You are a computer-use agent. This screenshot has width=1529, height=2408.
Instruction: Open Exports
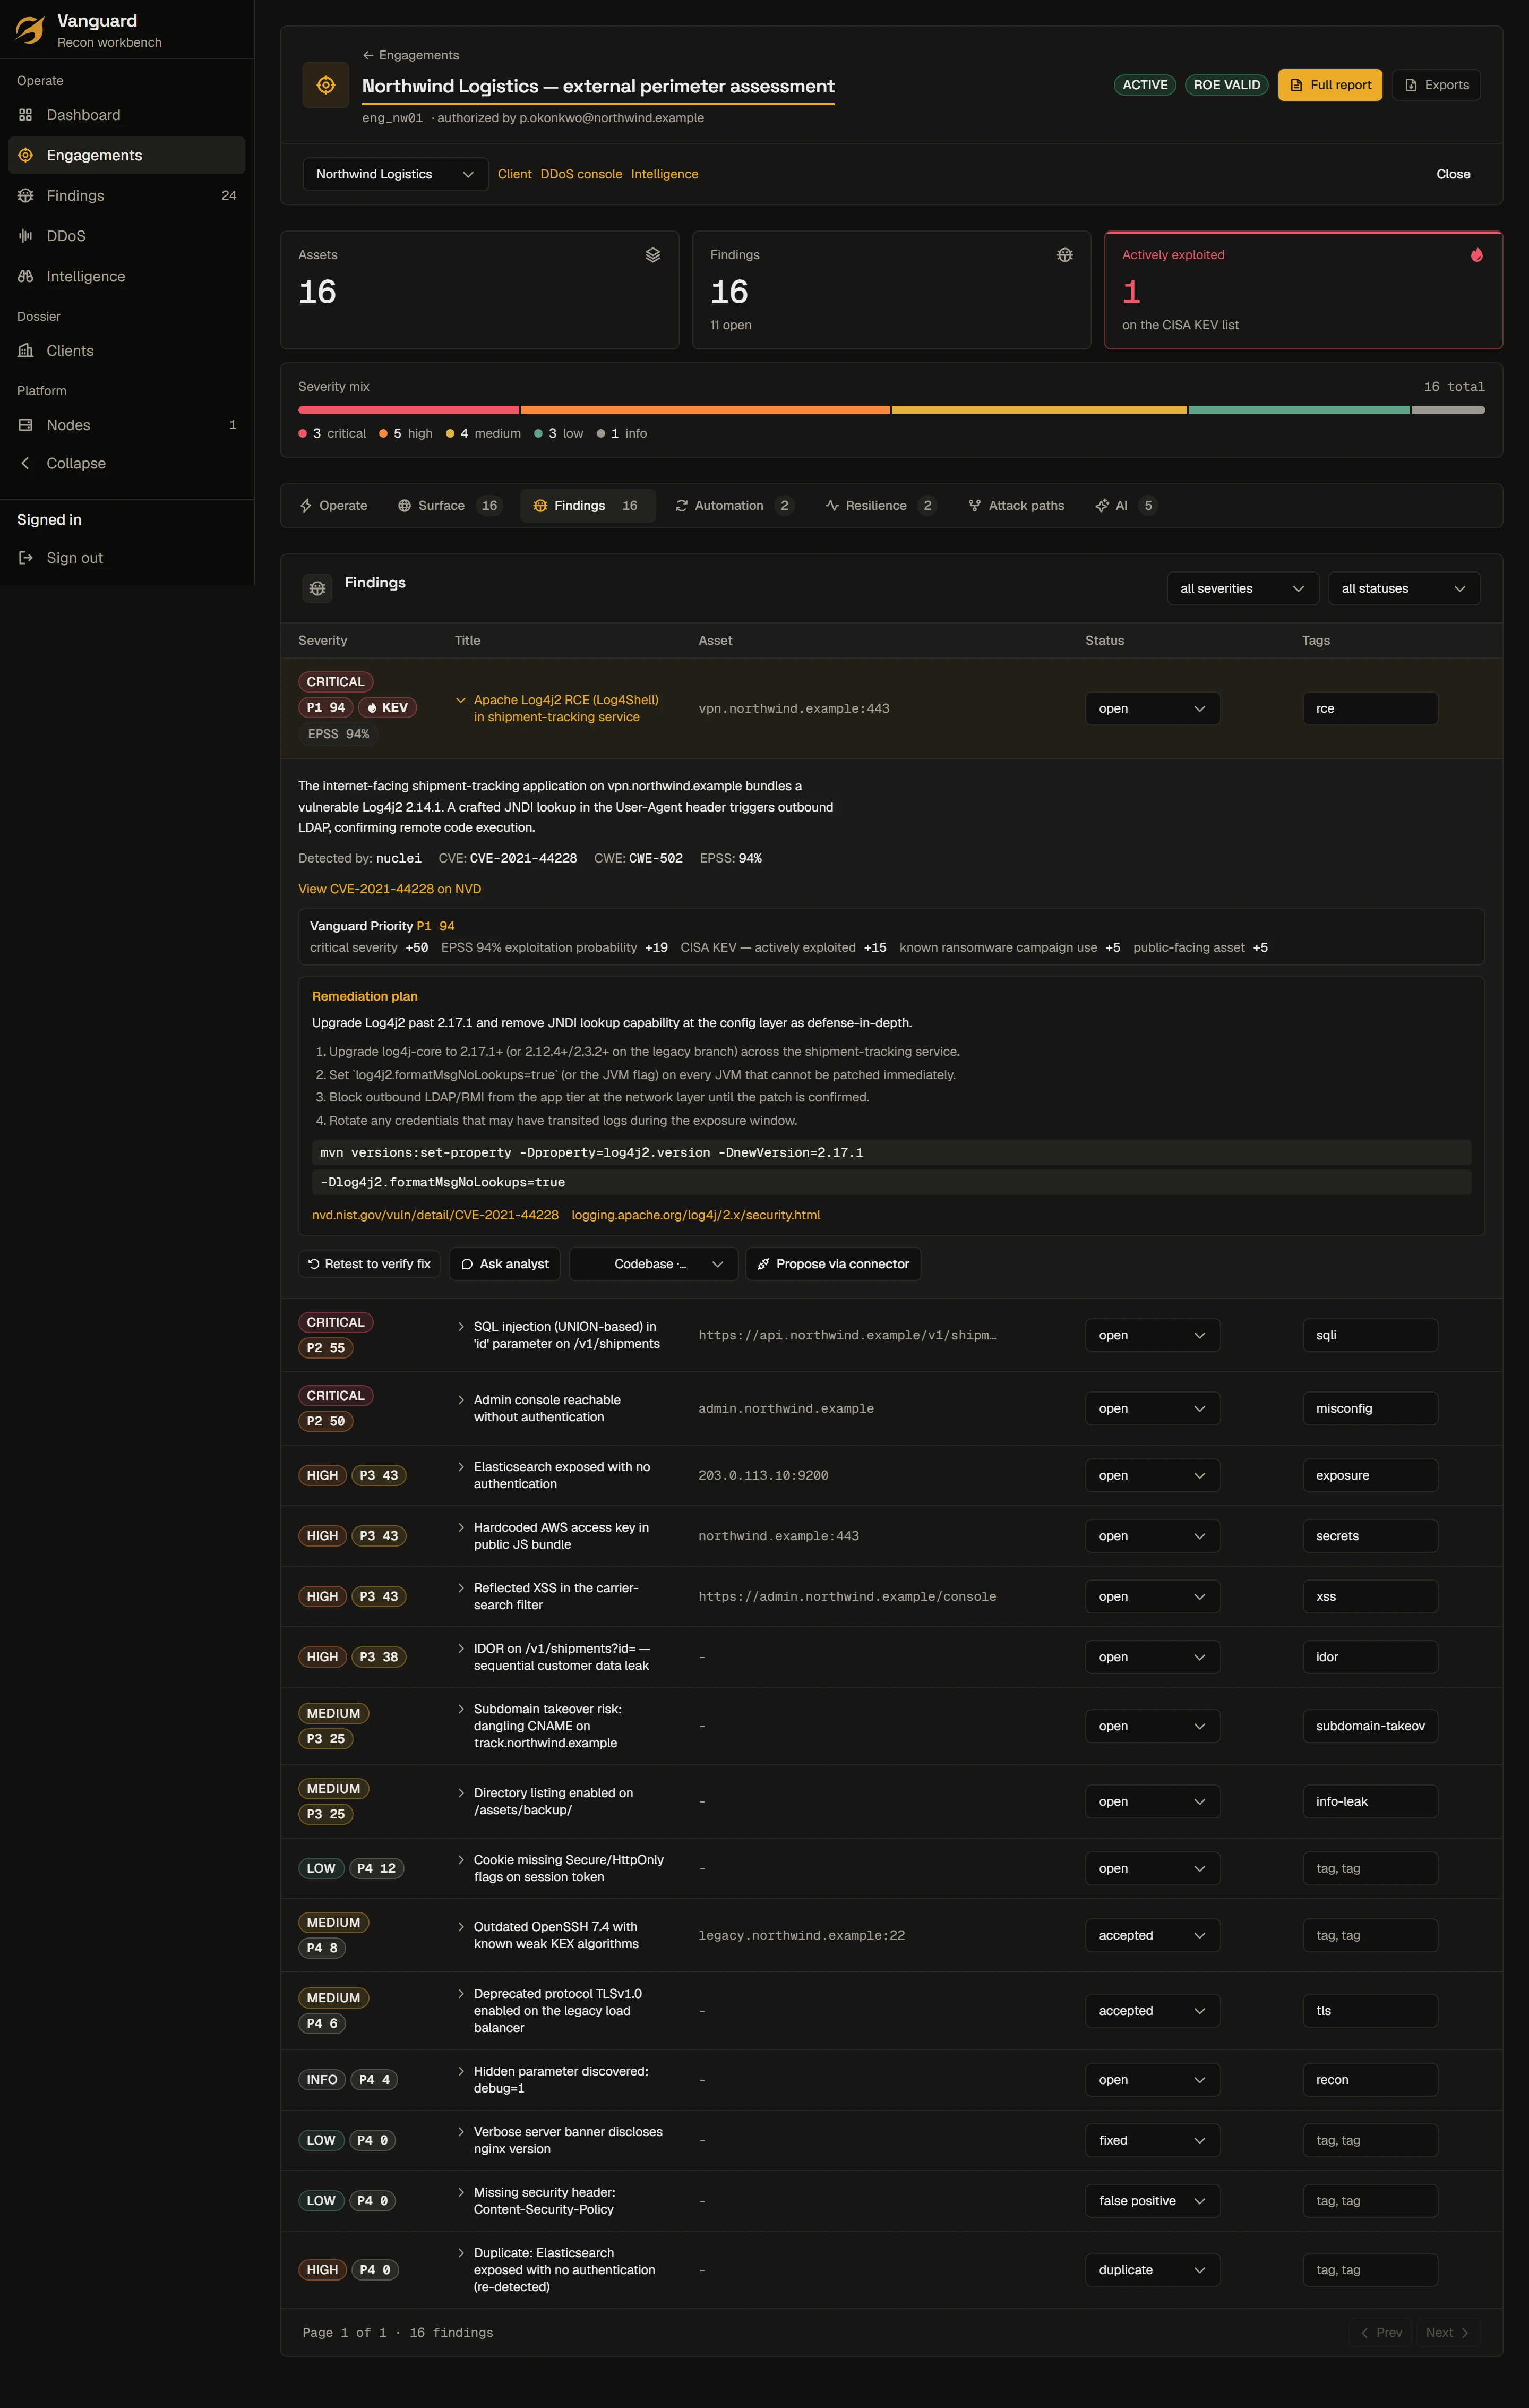tap(1436, 85)
